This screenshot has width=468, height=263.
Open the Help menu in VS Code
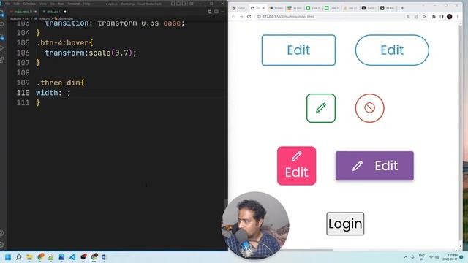(x=86, y=4)
